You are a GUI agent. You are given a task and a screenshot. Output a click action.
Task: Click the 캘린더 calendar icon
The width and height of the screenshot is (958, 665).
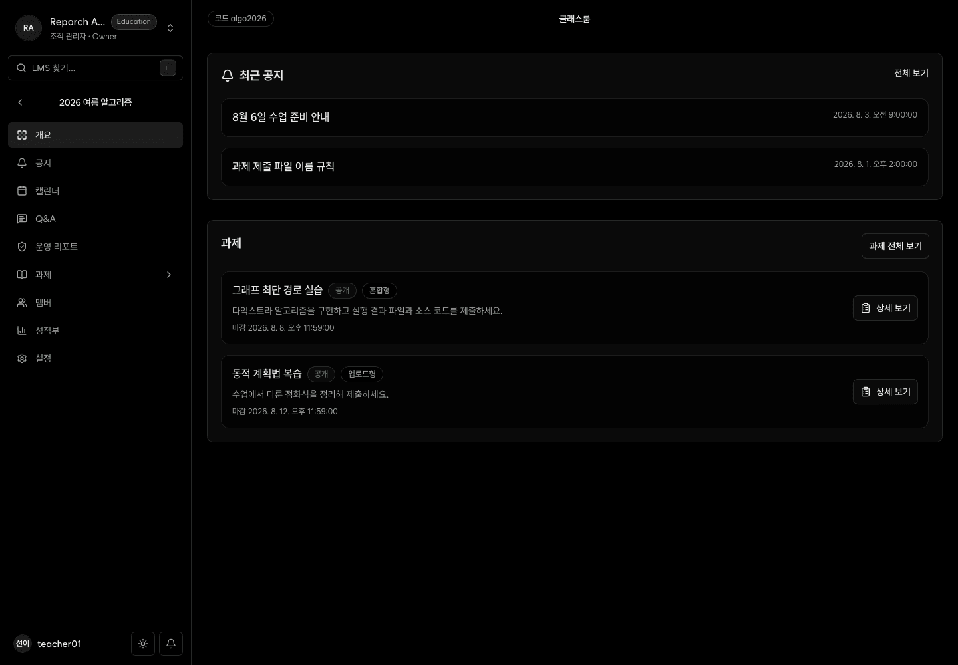pos(22,191)
